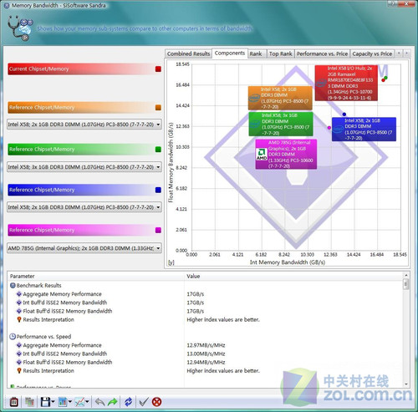The width and height of the screenshot is (418, 412).
Task: Click the AMD logo in magenta chart label
Action: (x=262, y=154)
